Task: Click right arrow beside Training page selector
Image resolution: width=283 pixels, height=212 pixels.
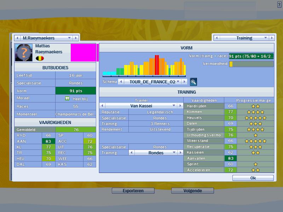Action: (272, 38)
